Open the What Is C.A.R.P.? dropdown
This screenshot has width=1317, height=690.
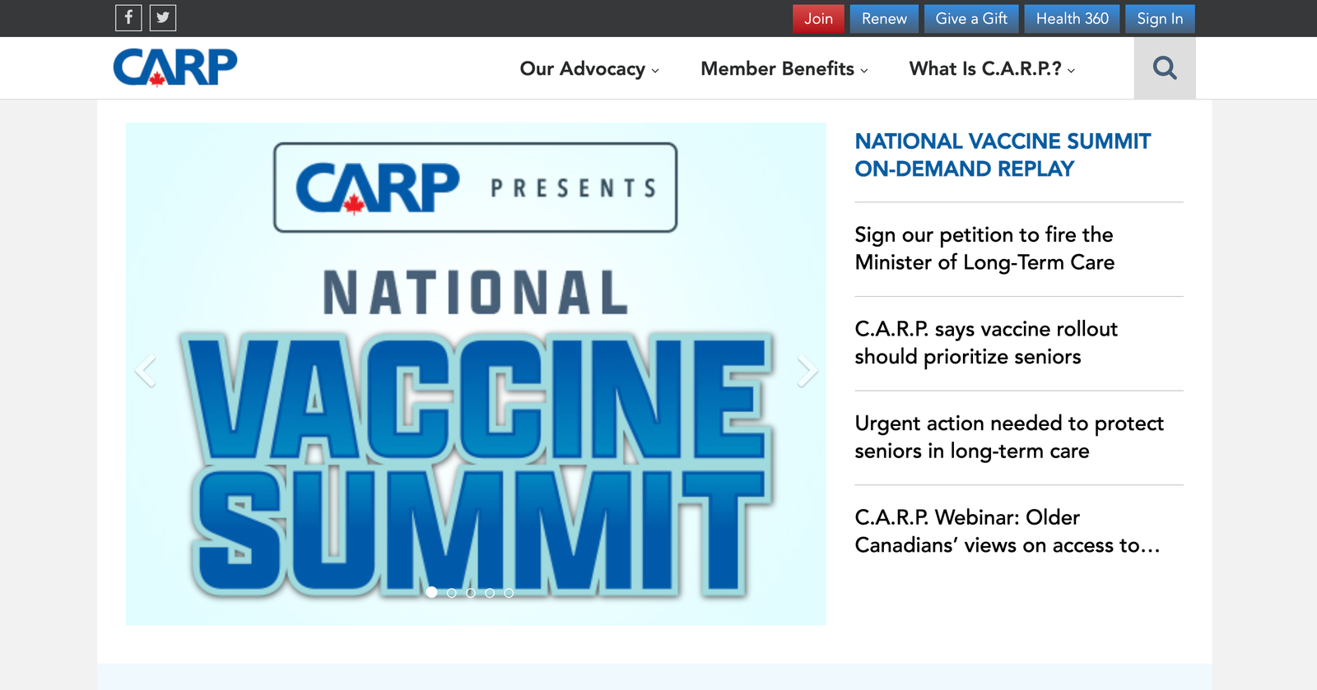point(991,69)
